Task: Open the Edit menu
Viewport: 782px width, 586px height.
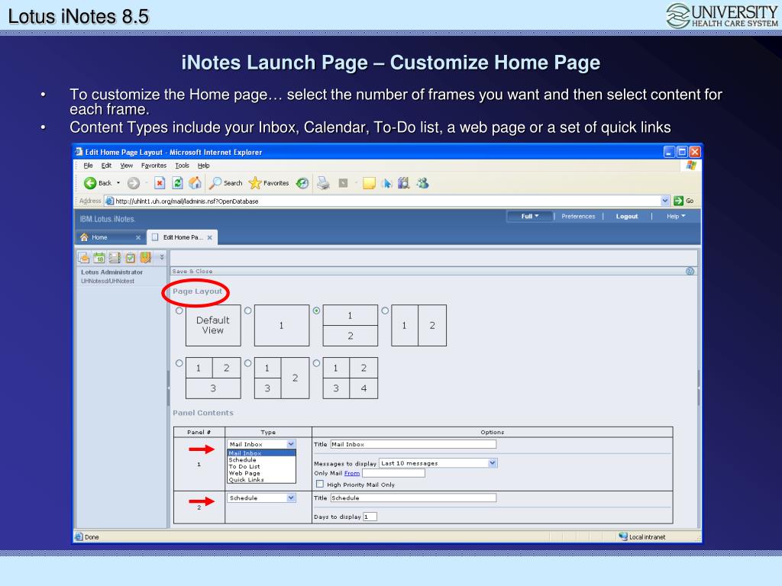Action: pyautogui.click(x=106, y=166)
